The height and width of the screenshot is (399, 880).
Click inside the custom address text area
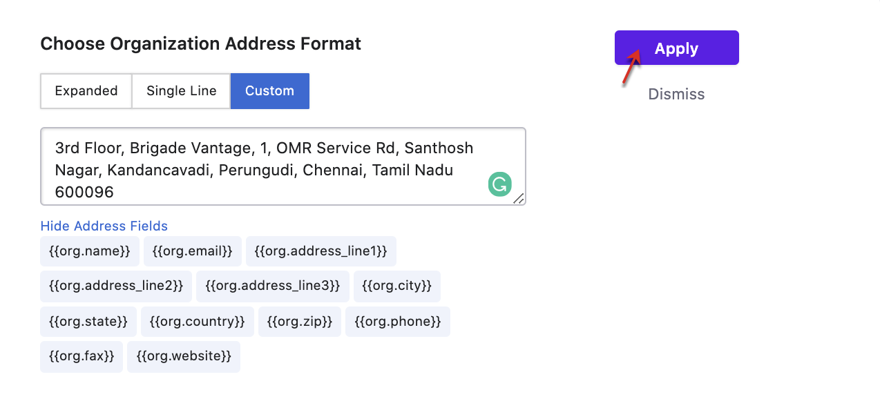[x=283, y=166]
